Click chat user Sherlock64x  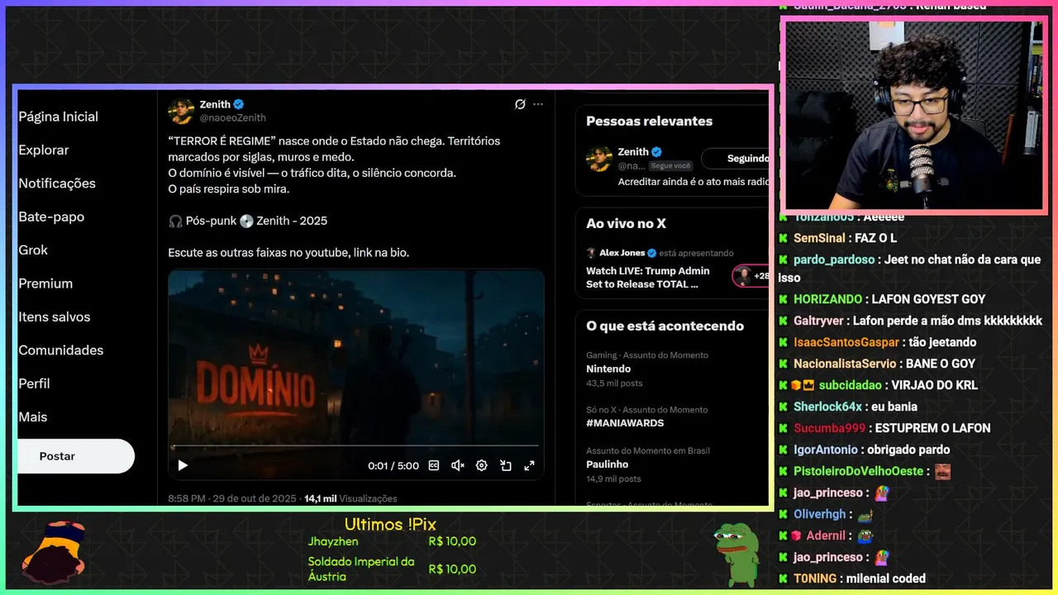pos(827,407)
